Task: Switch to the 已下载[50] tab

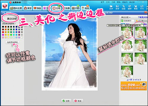Action: coord(141,21)
